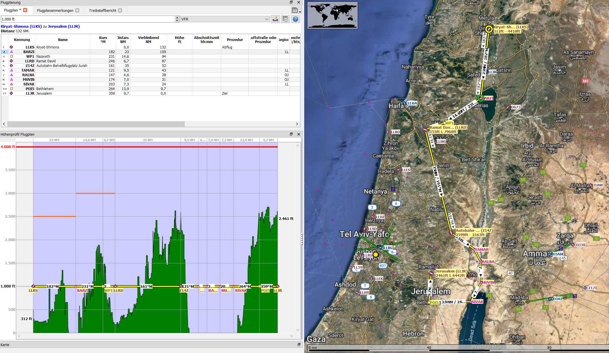Viewport: 609px width, 353px height.
Task: Click the LLIB airport symbol on the map
Action: [486, 72]
